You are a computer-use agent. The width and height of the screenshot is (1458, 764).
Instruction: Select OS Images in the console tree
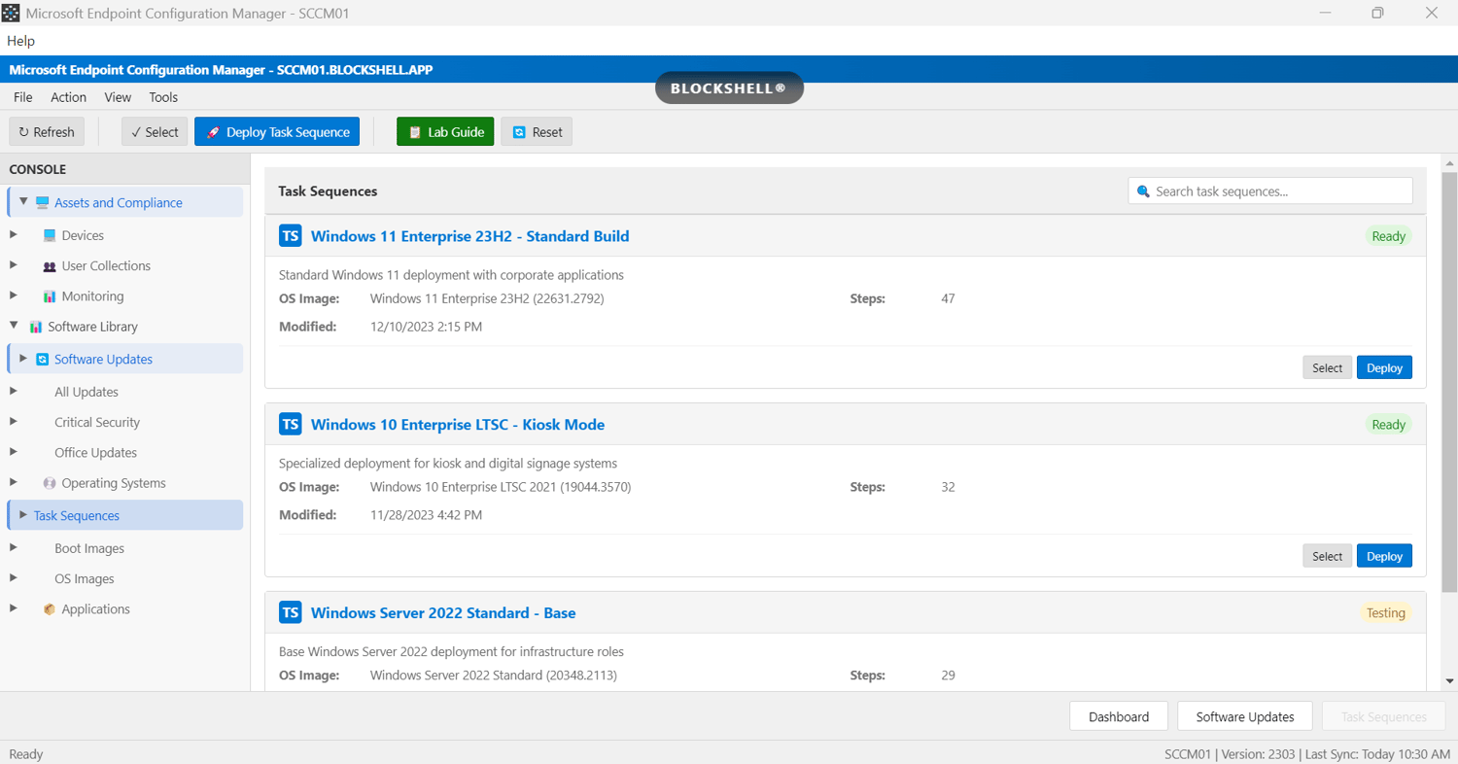pos(85,578)
